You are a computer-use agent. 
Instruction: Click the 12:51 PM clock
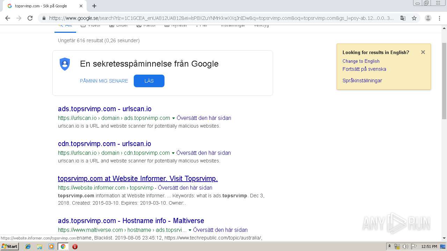pyautogui.click(x=429, y=246)
